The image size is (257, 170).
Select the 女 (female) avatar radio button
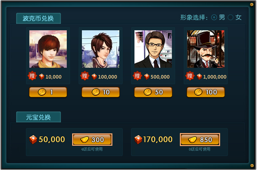[230, 17]
